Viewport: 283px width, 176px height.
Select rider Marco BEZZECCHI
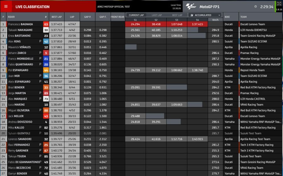(x=19, y=168)
